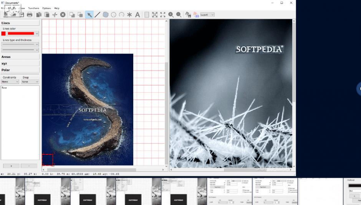
Task: Select the Circle drawing tool
Action: point(114,15)
